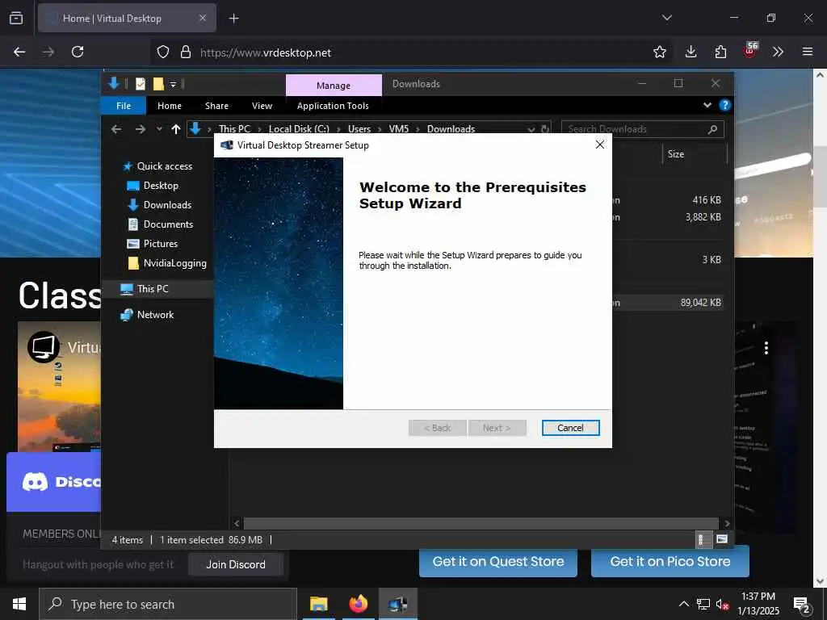Open Documents in Quick access
Screen dimensions: 827x620
[x=168, y=224]
